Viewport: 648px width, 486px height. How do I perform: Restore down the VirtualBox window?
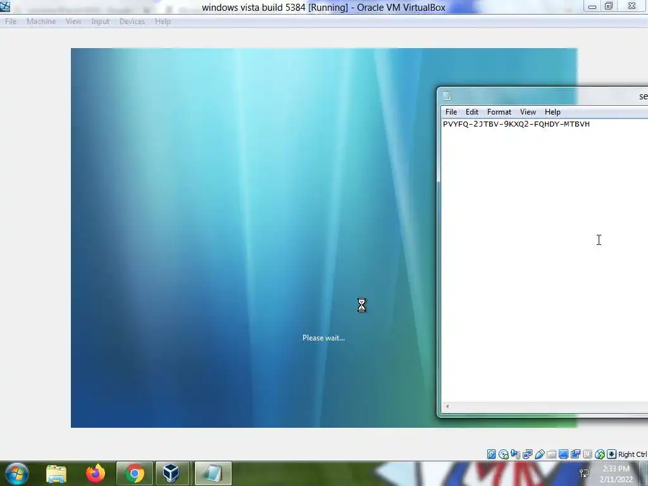[609, 6]
